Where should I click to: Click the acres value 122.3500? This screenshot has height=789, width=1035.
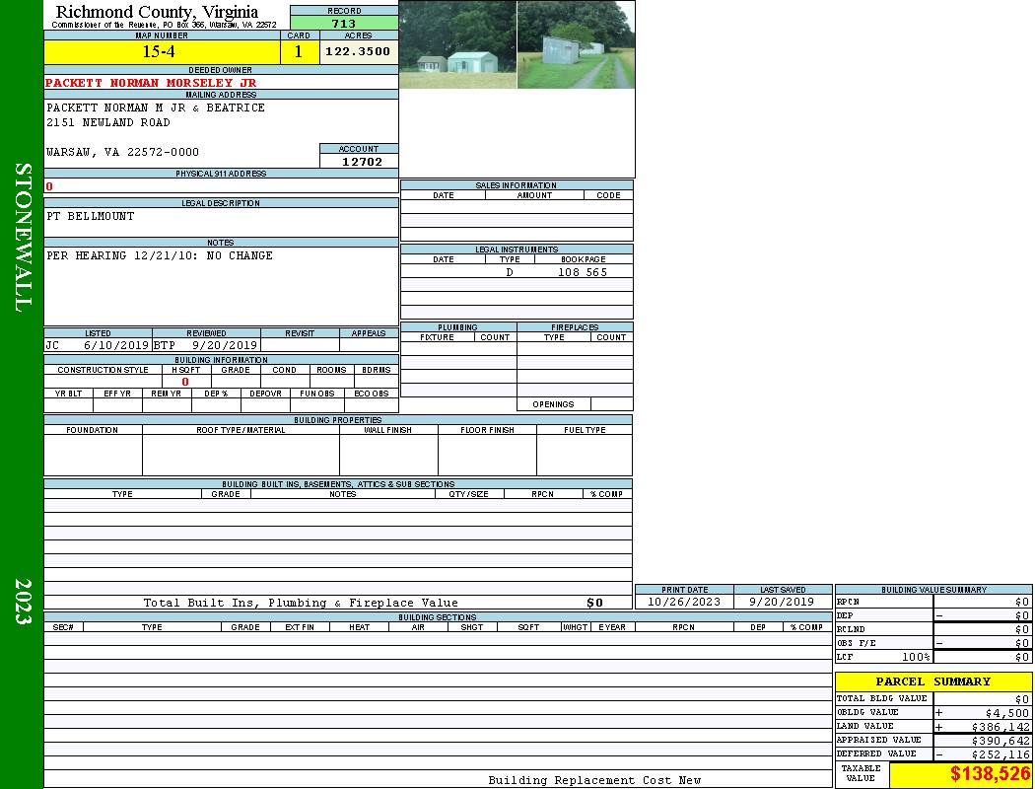pos(358,51)
